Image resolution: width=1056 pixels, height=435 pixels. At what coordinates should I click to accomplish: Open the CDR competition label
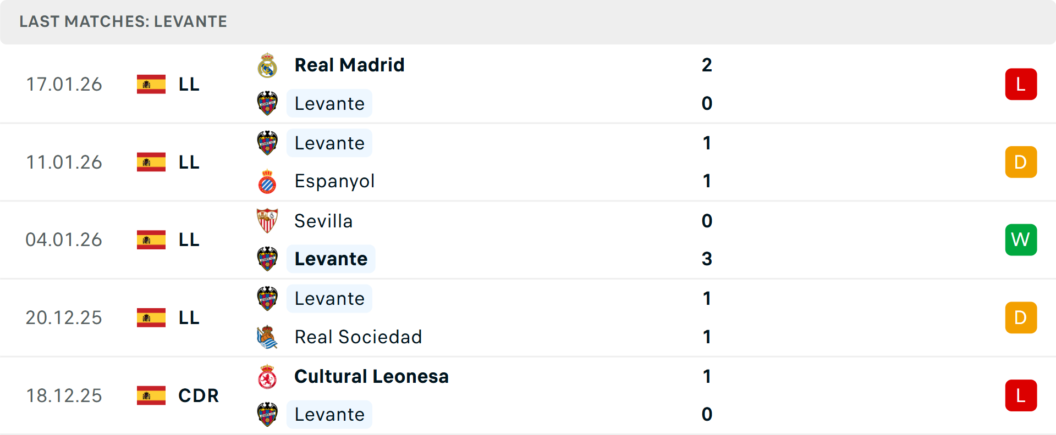[x=199, y=395]
